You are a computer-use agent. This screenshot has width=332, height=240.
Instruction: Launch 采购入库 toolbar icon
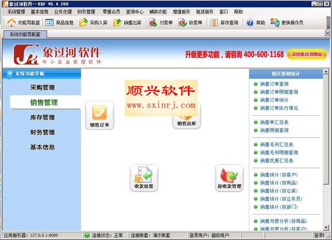[84, 23]
